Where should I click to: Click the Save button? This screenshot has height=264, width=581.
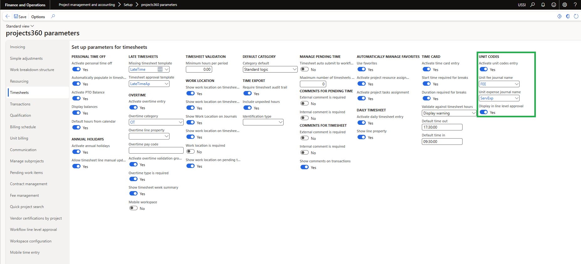20,17
